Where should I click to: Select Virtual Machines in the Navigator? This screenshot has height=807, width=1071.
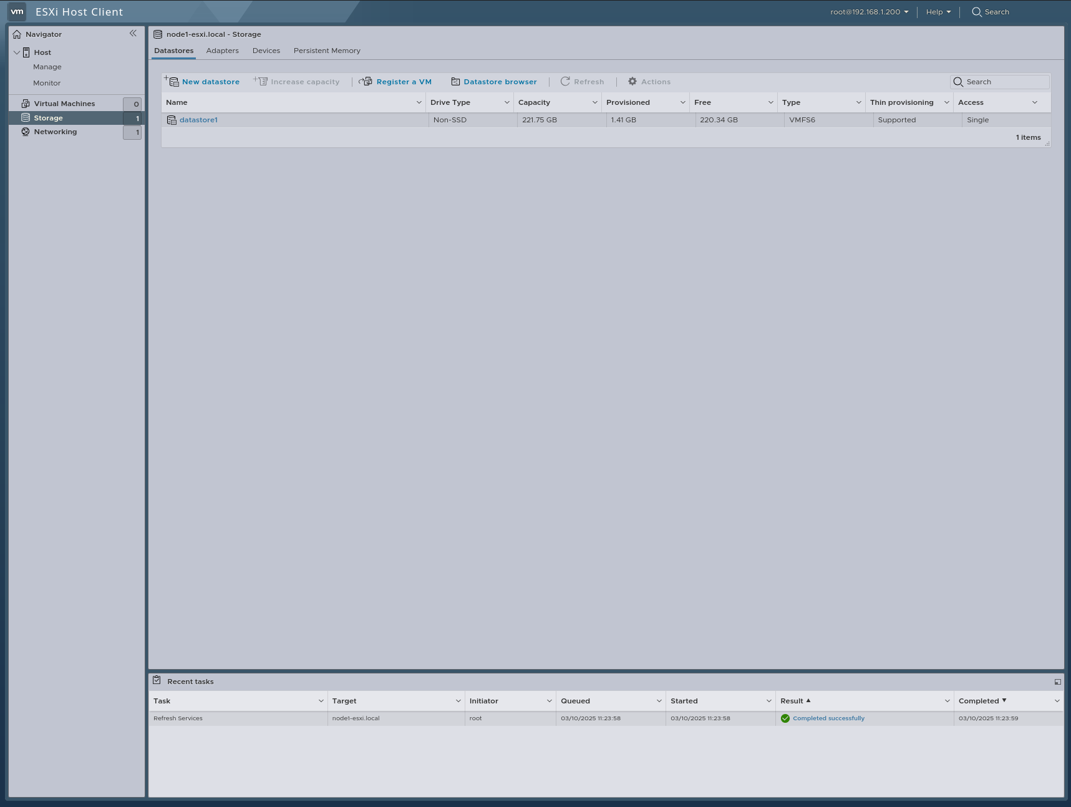point(65,103)
